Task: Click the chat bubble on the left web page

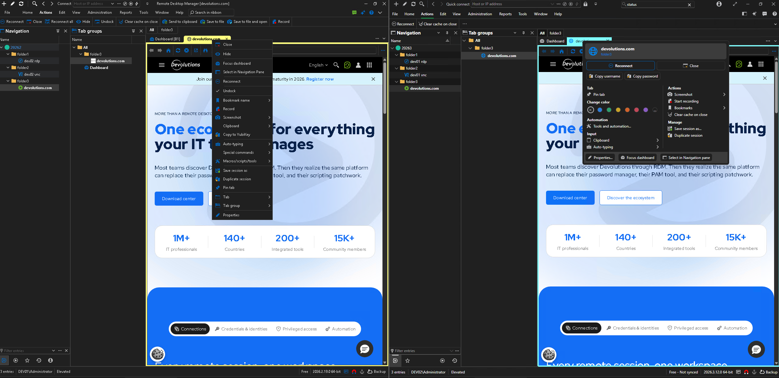Action: (364, 349)
